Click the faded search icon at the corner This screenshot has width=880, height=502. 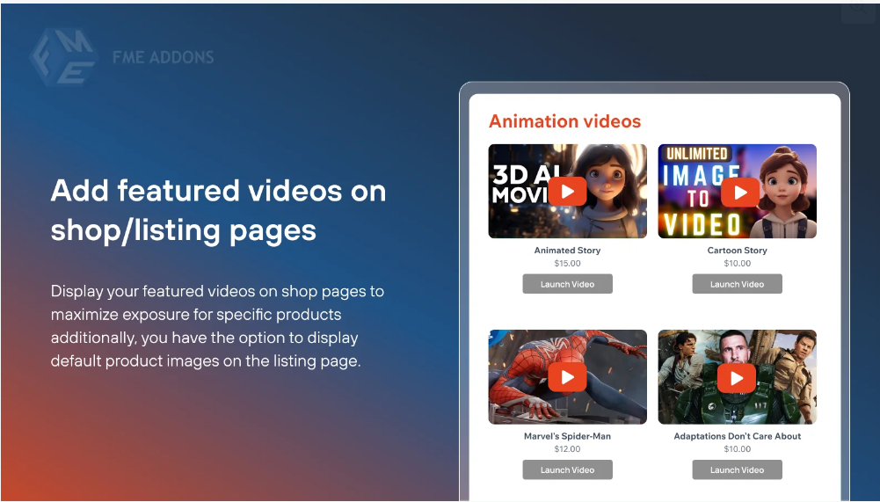[x=858, y=10]
